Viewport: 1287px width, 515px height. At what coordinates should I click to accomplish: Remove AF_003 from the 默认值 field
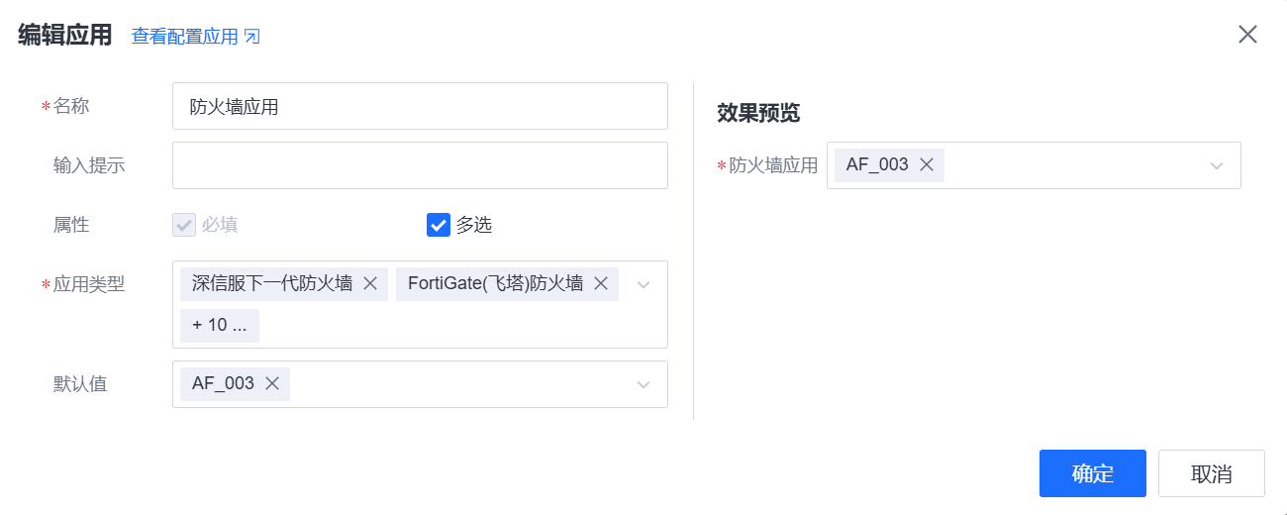point(272,383)
